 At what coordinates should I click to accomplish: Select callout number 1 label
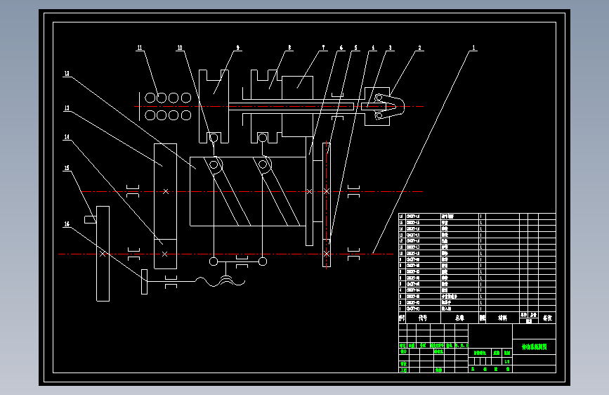pyautogui.click(x=473, y=47)
